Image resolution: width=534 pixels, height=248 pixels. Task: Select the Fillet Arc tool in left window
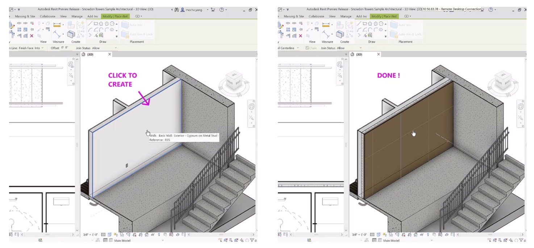[107, 29]
